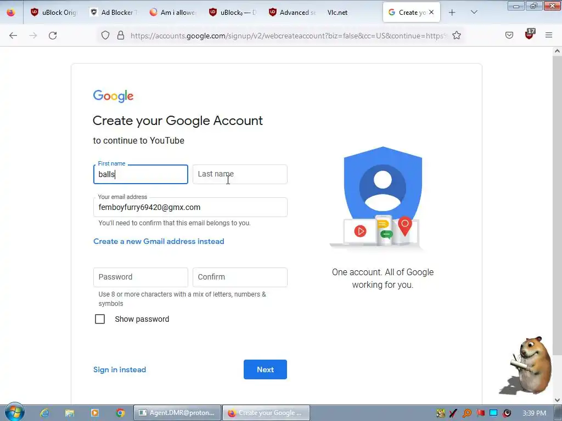Click the hamster tray icon
The image size is (562, 421).
tap(441, 413)
